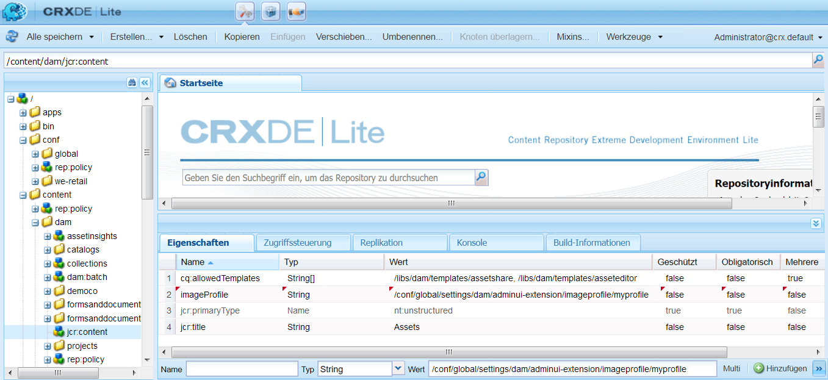Click the CRXDE logo in top-left corner
Screen dimensions: 828x380
(15, 12)
